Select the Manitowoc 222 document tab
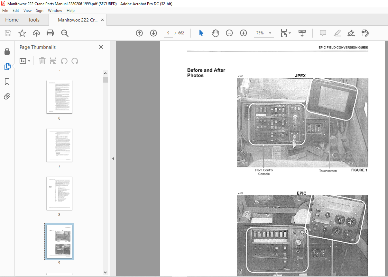The height and width of the screenshot is (277, 388). click(78, 20)
